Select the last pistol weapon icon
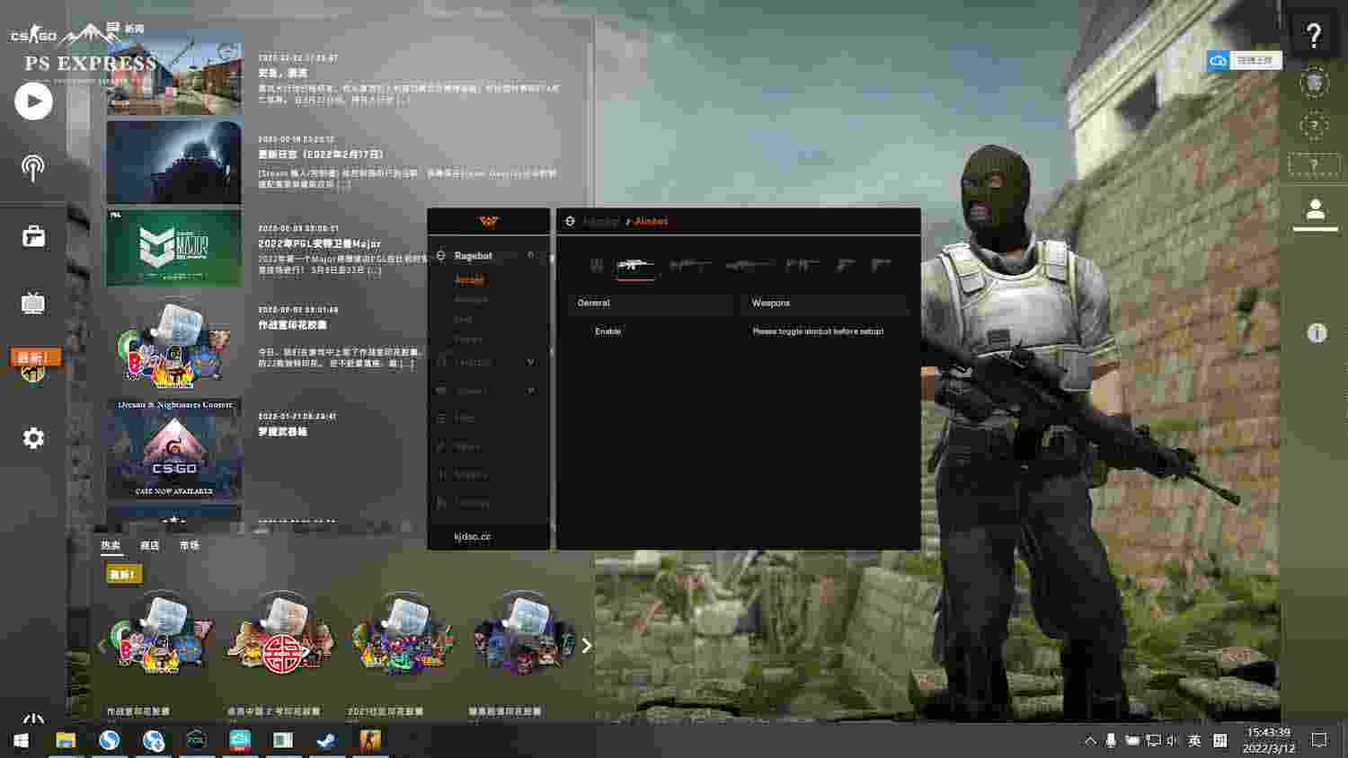1348x758 pixels. point(881,265)
